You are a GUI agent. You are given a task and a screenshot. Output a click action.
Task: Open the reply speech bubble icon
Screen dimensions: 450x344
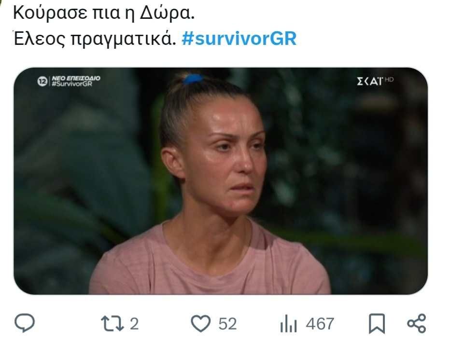pos(25,323)
